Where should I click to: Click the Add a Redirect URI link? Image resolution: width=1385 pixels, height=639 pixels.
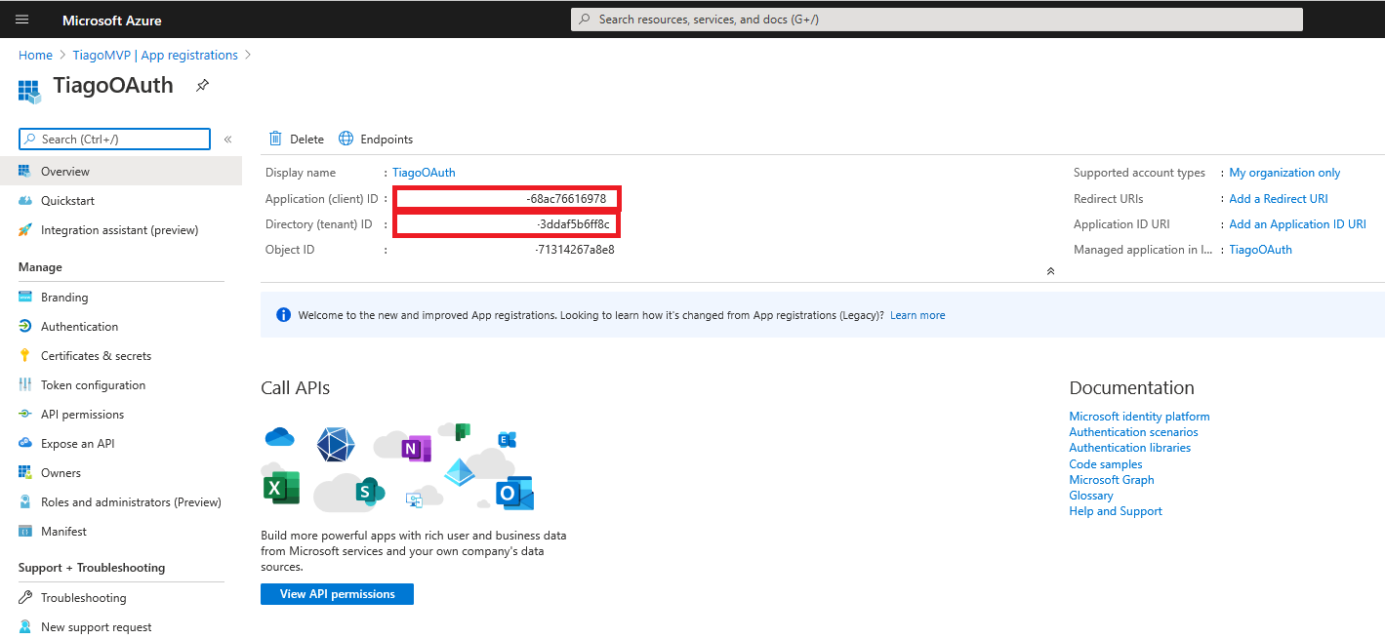tap(1278, 199)
